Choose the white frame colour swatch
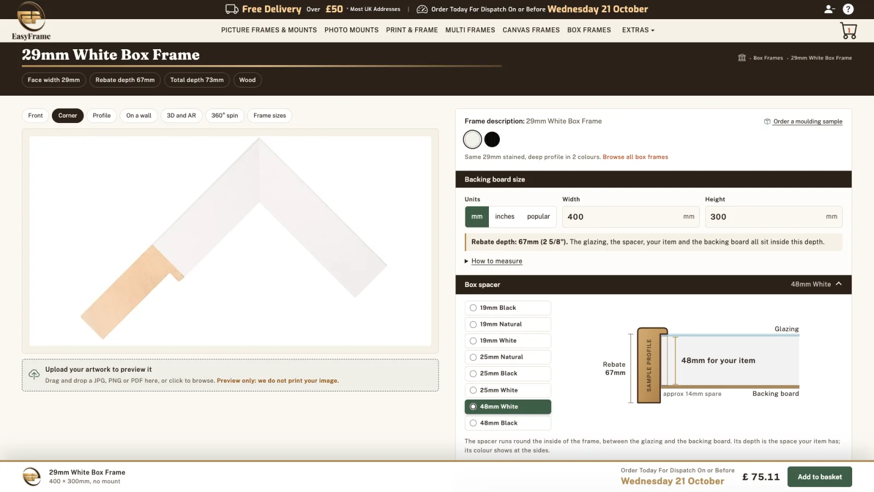 (473, 139)
